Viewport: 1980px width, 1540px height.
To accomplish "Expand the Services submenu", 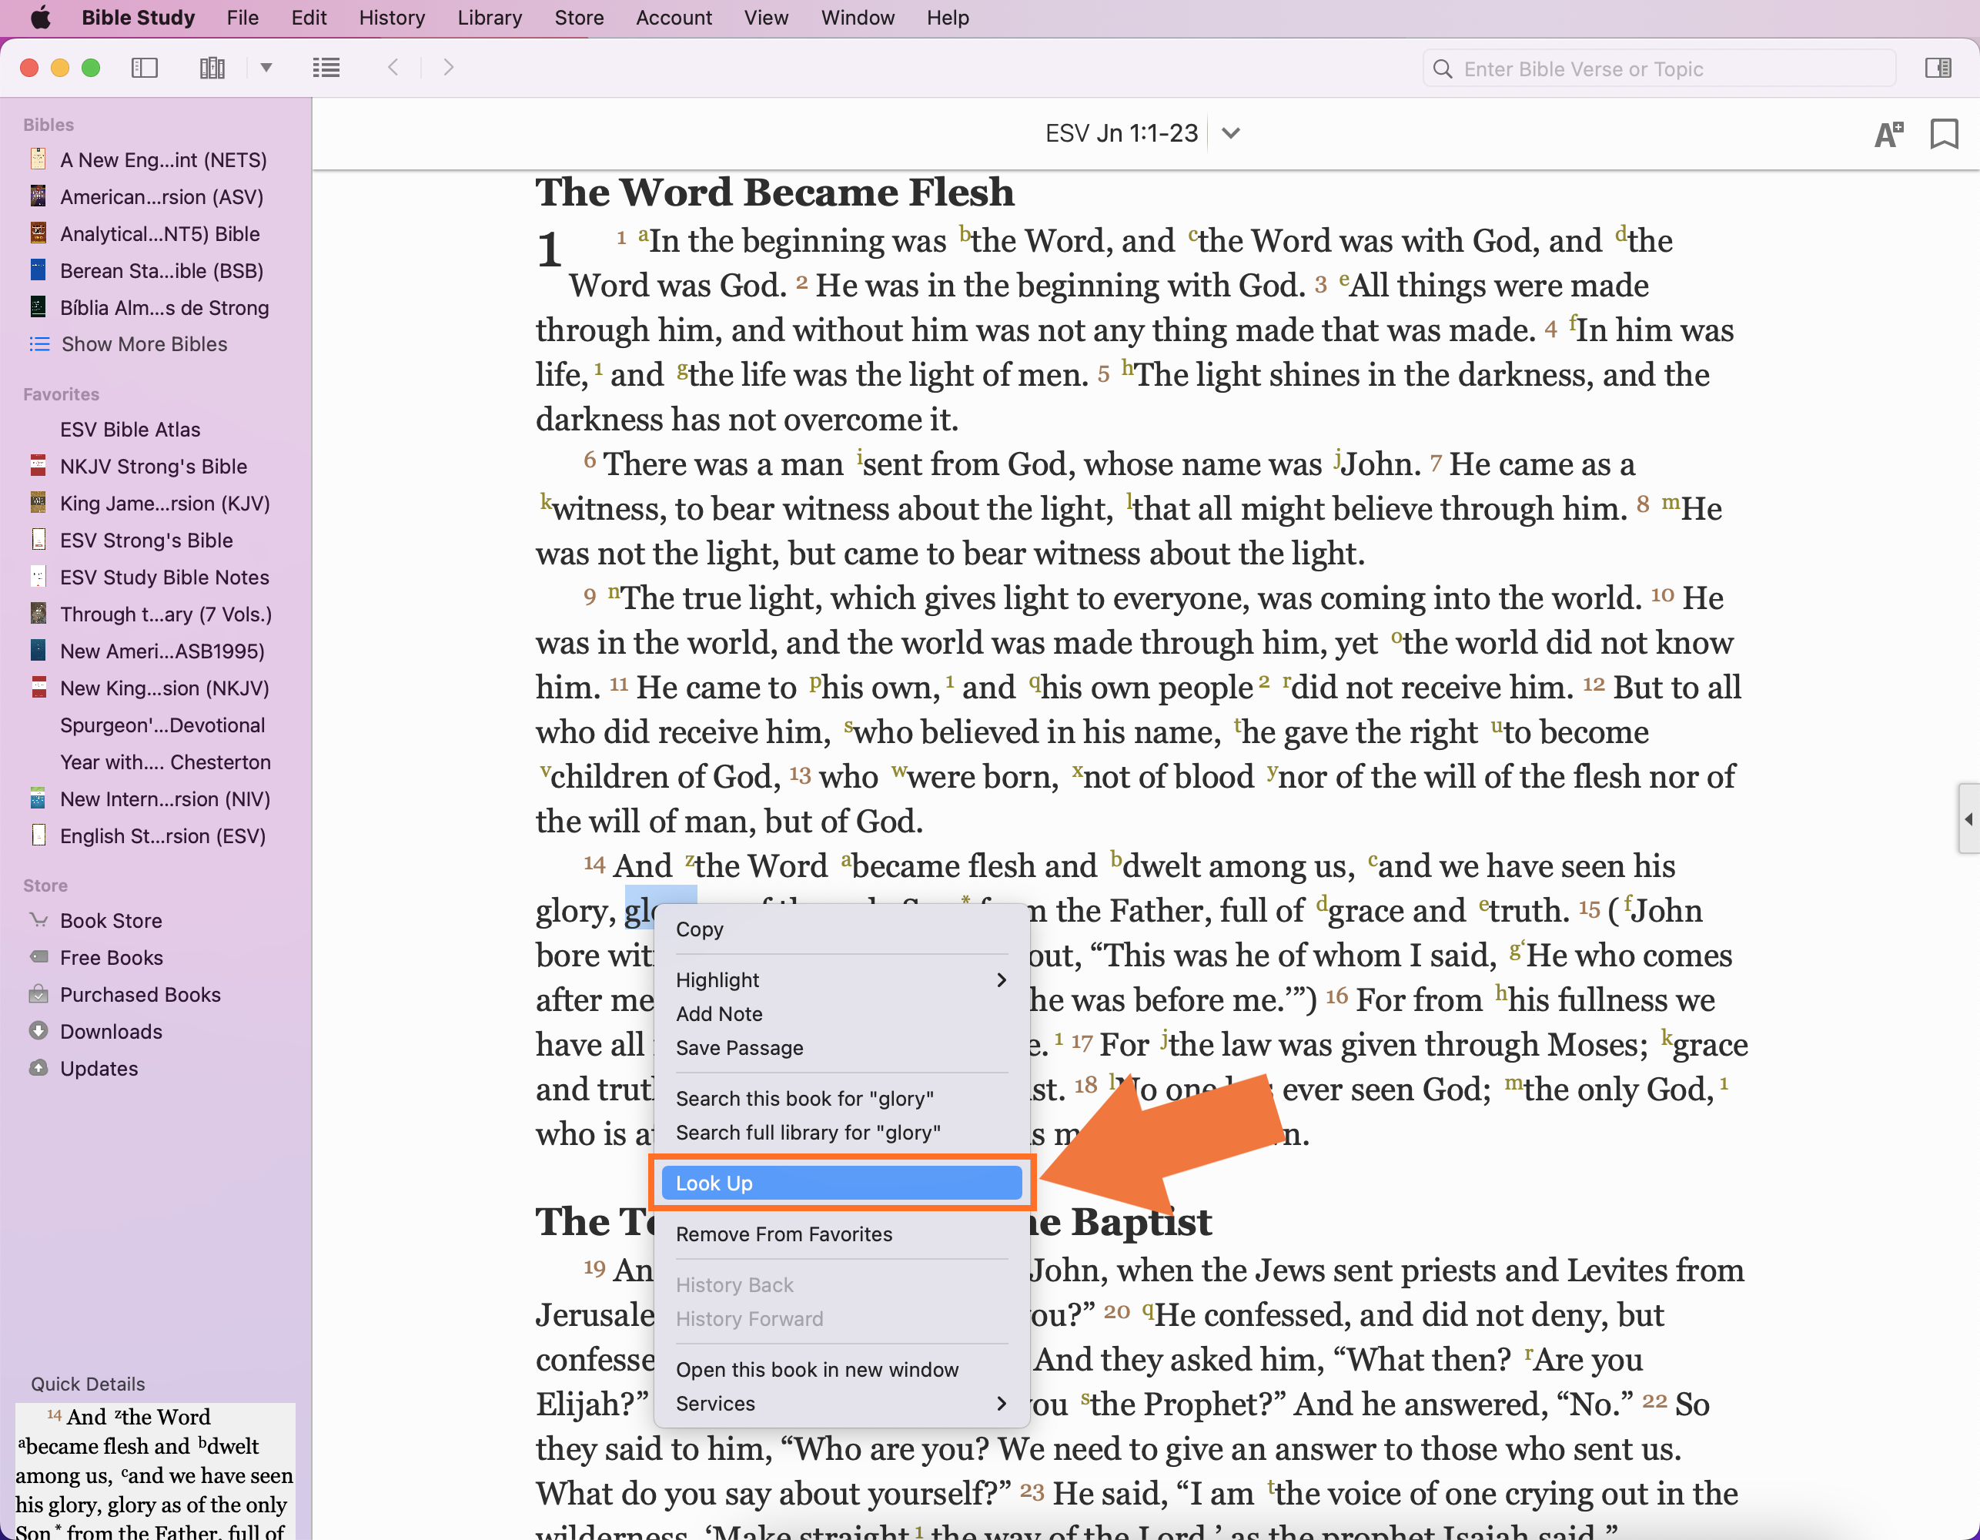I will [841, 1403].
